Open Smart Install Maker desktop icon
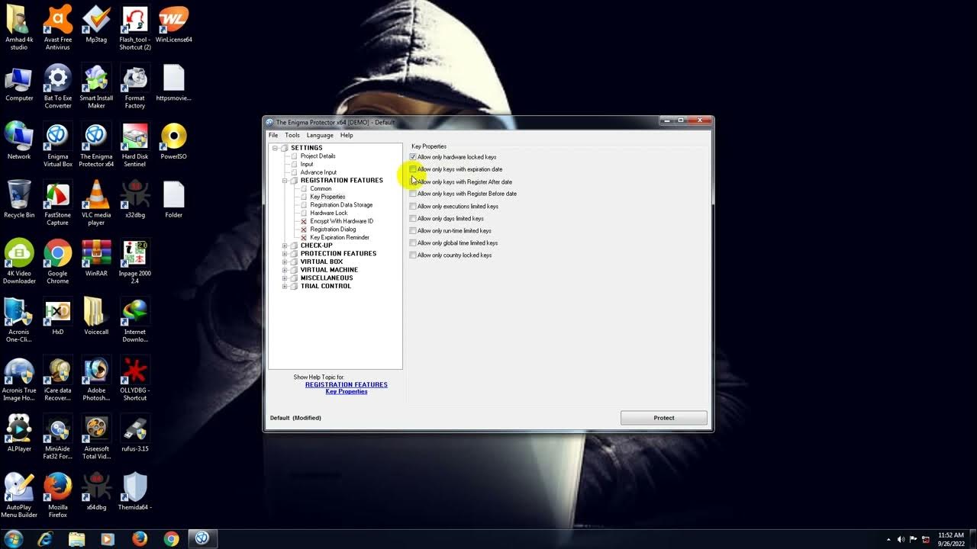The image size is (977, 549). pos(96,85)
